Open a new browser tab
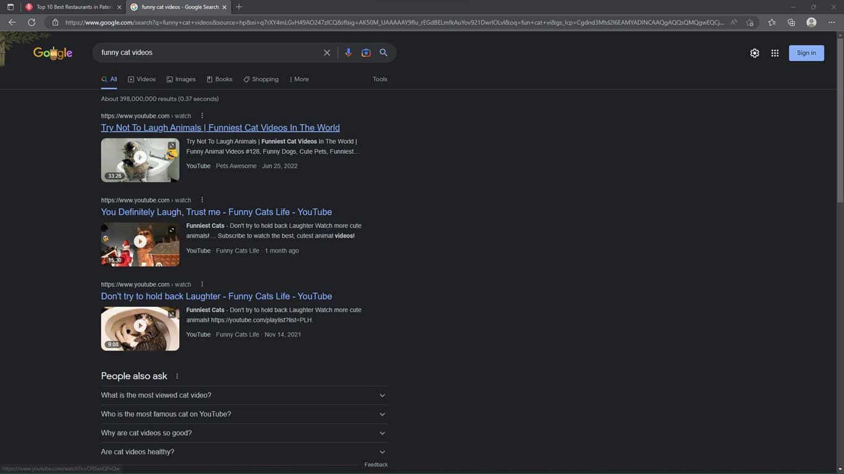 coord(239,7)
